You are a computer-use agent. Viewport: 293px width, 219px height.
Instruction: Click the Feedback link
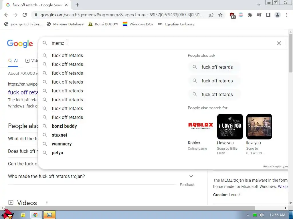pos(187,185)
